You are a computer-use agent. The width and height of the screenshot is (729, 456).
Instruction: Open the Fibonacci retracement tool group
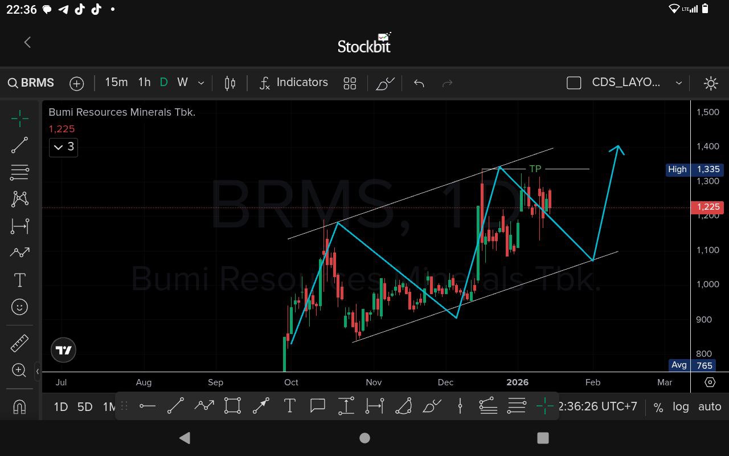click(x=19, y=172)
